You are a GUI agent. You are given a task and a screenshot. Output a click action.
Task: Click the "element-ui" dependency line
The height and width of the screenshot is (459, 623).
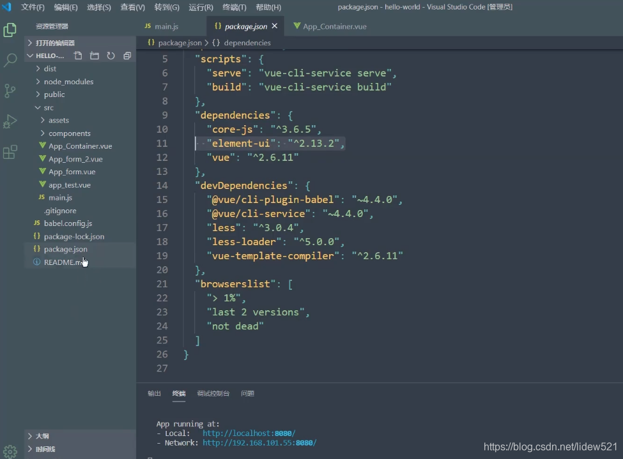pyautogui.click(x=276, y=144)
